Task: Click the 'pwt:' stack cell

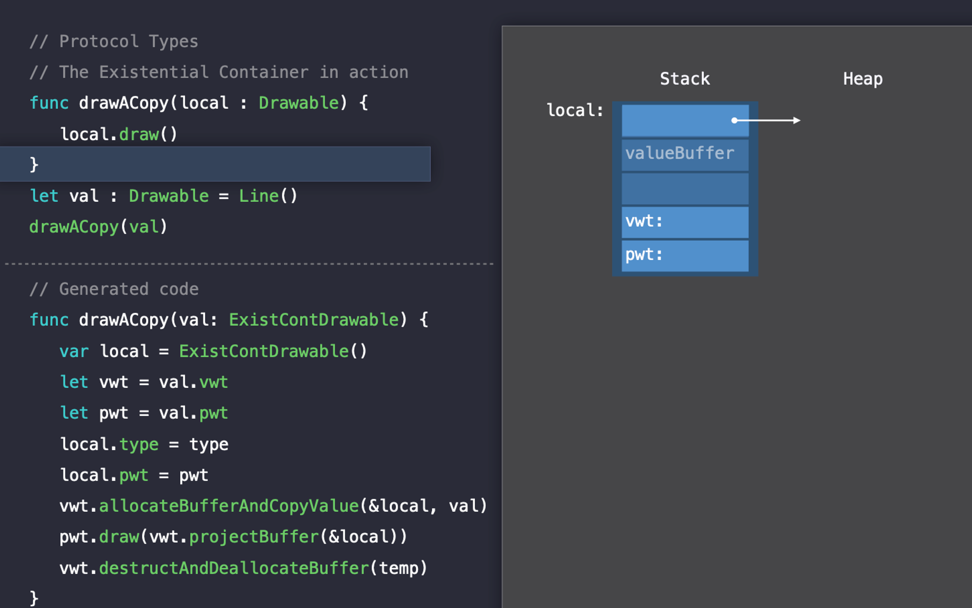Action: [x=685, y=256]
